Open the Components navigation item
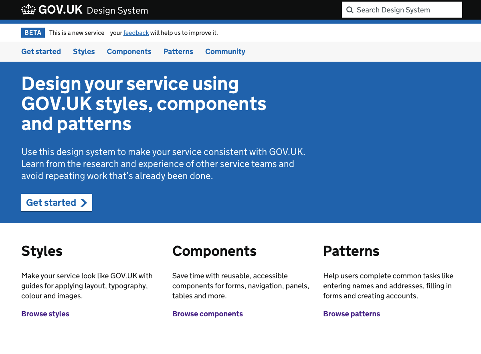 [129, 52]
